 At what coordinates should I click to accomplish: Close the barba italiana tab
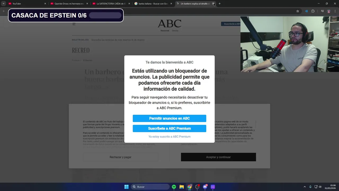(171, 4)
